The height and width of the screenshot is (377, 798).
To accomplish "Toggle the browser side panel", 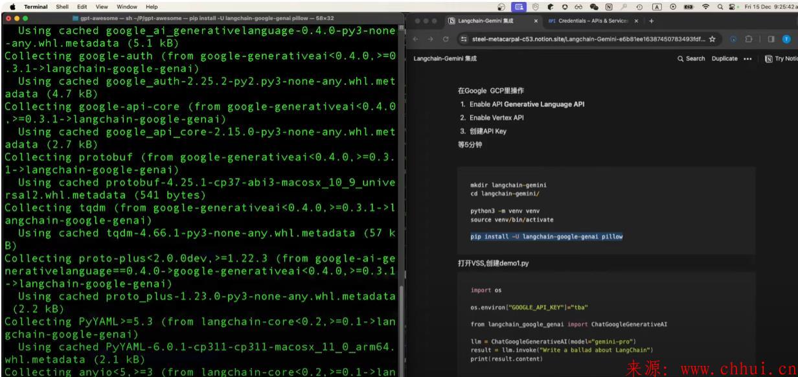I will [x=773, y=39].
